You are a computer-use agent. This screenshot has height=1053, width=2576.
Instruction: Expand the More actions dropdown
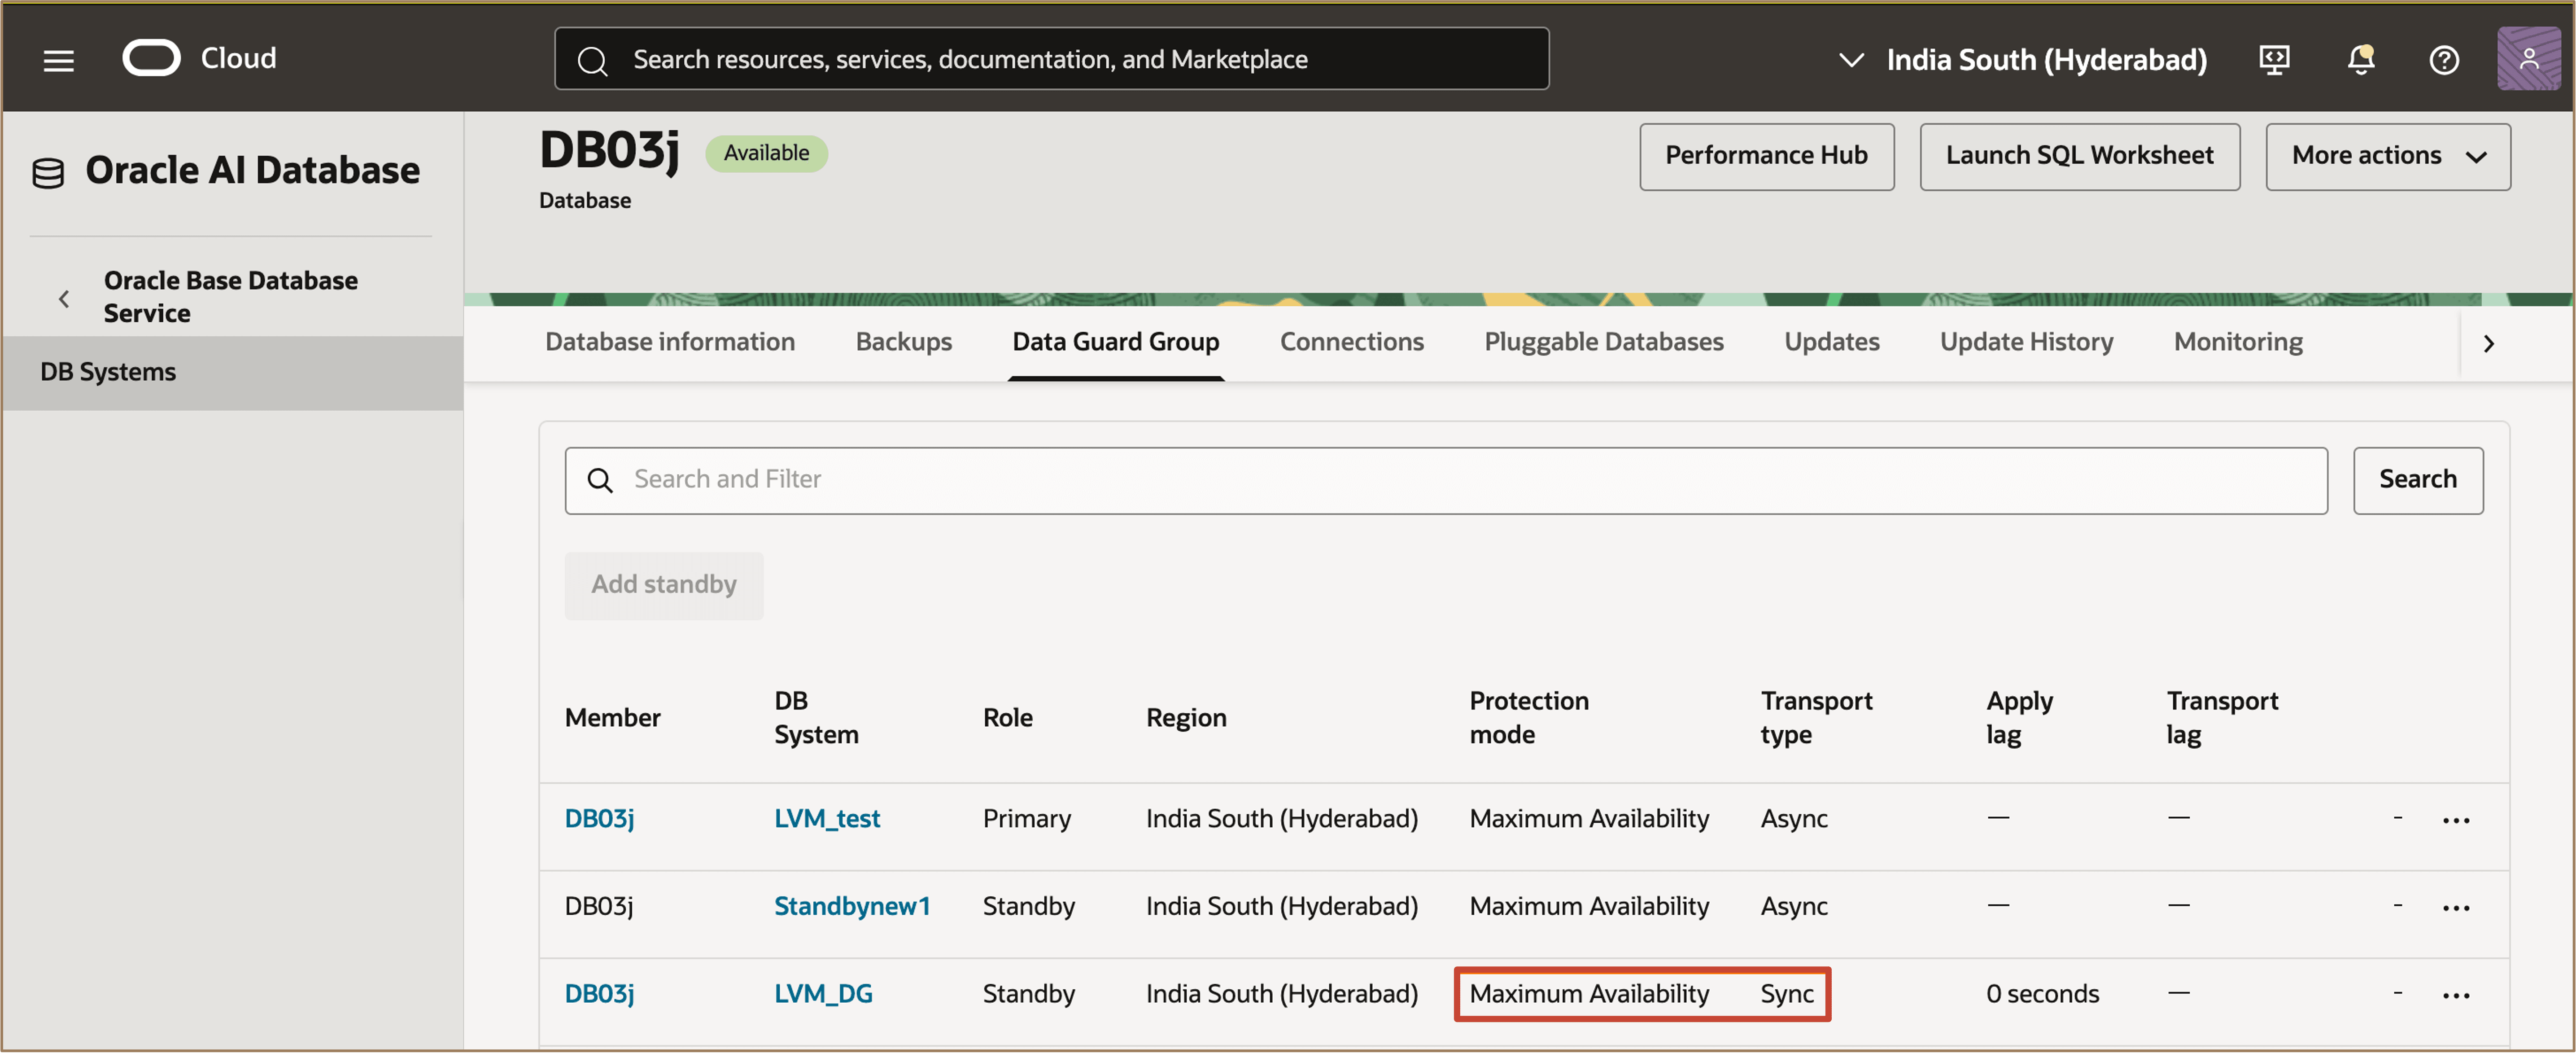point(2387,156)
